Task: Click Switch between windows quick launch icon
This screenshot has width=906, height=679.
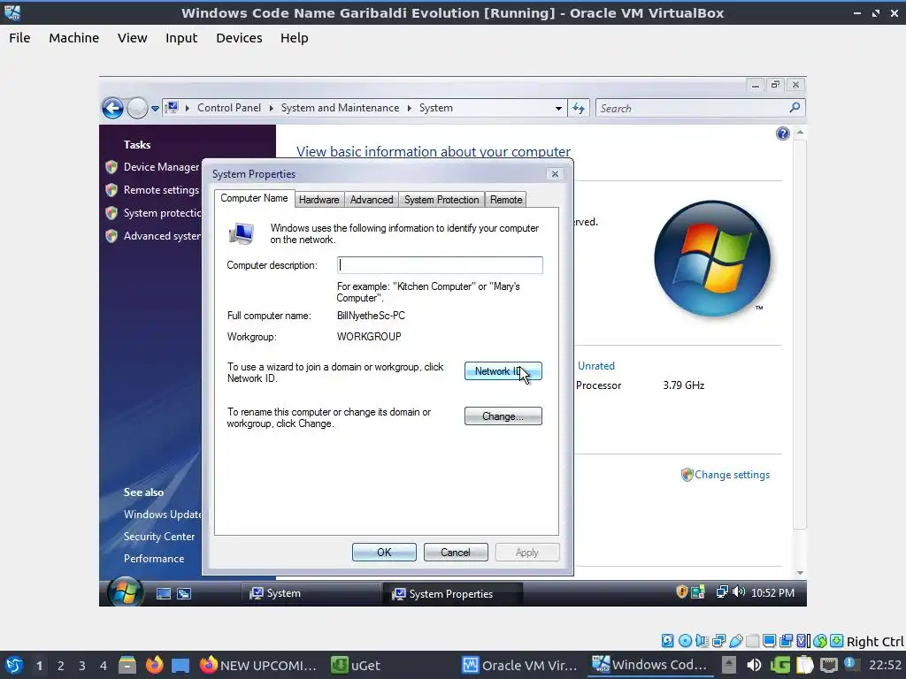Action: [x=184, y=593]
